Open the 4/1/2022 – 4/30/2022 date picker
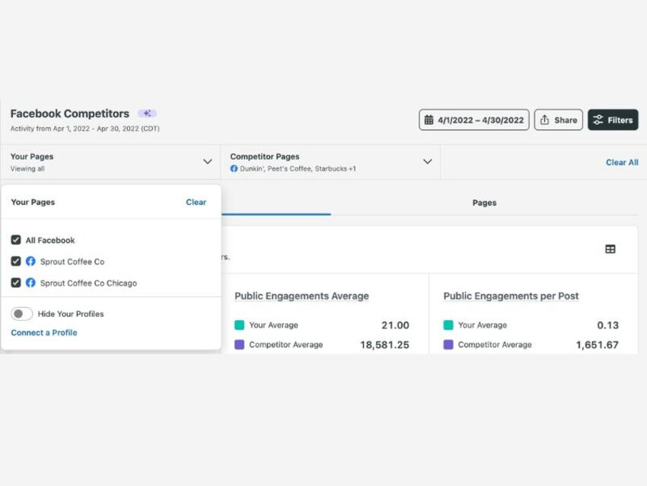 tap(474, 120)
